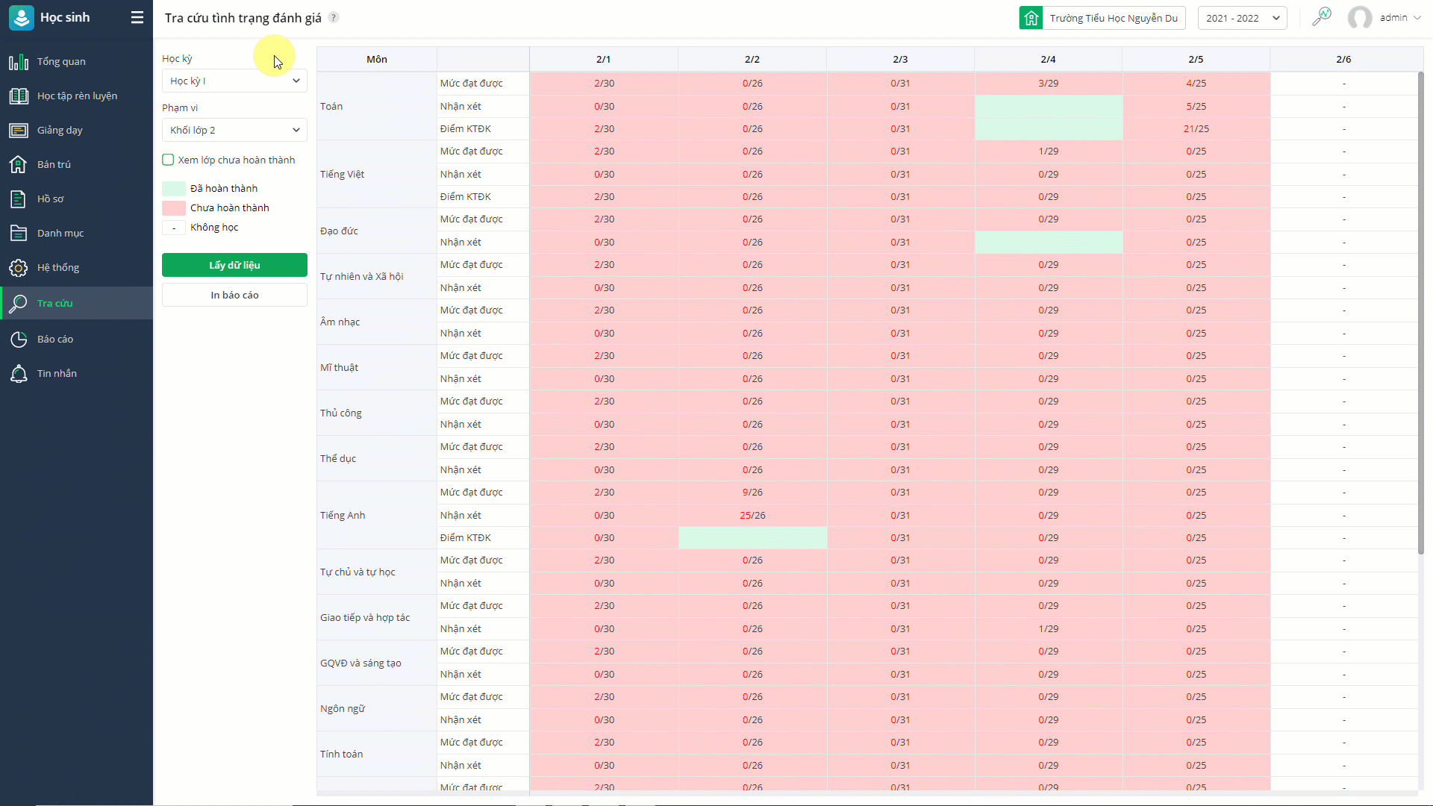Open the Bán trú house icon

19,165
